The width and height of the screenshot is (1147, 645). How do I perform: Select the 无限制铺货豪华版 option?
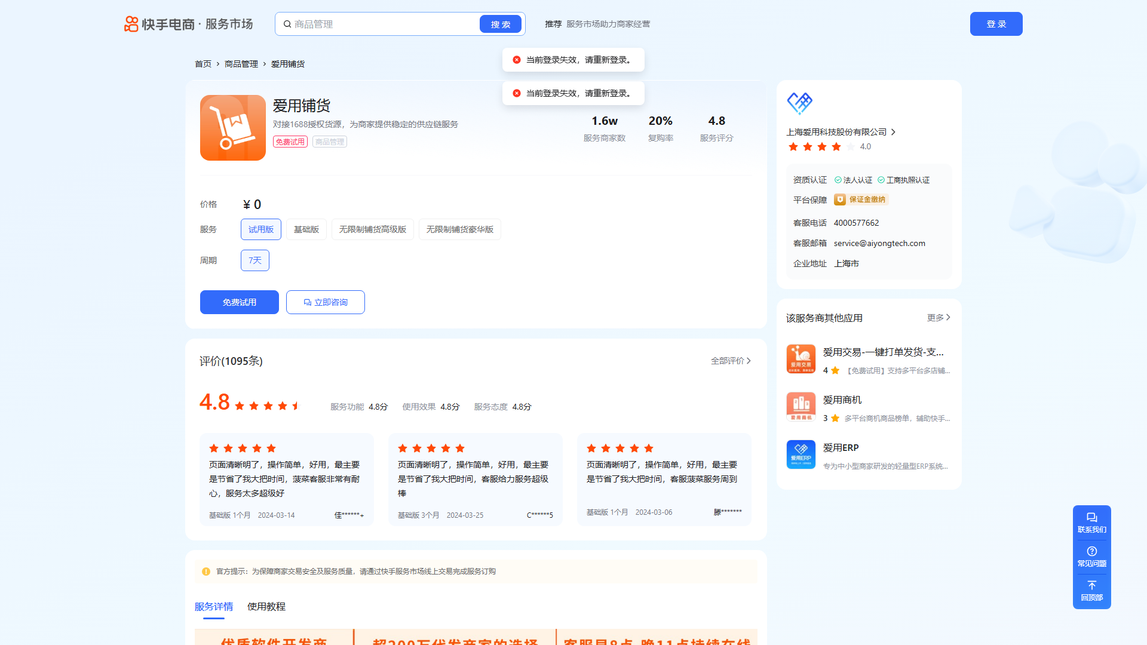pos(460,229)
